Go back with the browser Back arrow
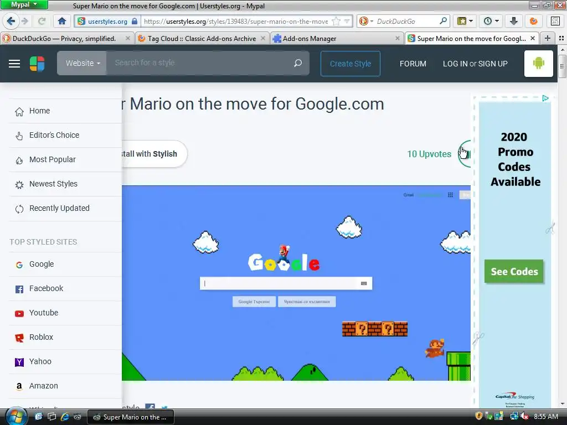 [x=11, y=21]
